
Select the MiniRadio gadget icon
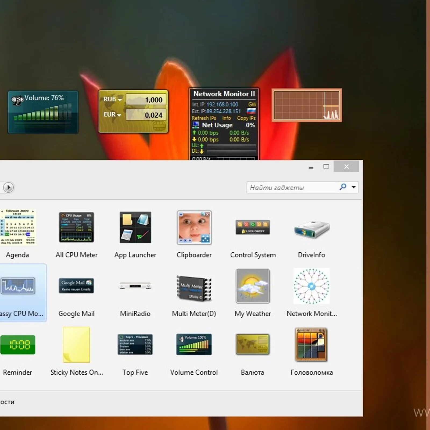(135, 286)
